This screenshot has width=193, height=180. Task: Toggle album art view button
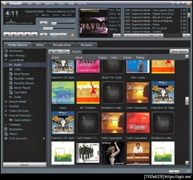coord(51,52)
